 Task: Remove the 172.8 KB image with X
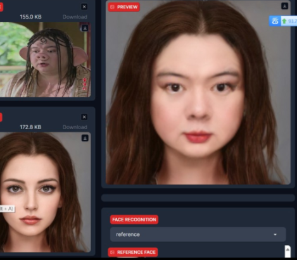coord(84,117)
